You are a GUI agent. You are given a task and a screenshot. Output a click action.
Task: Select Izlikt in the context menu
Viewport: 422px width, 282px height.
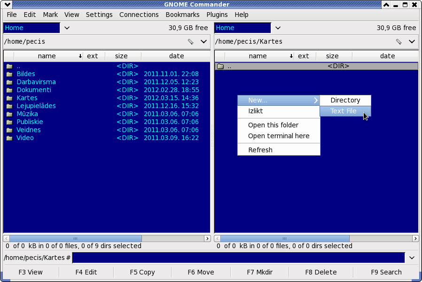click(x=279, y=111)
